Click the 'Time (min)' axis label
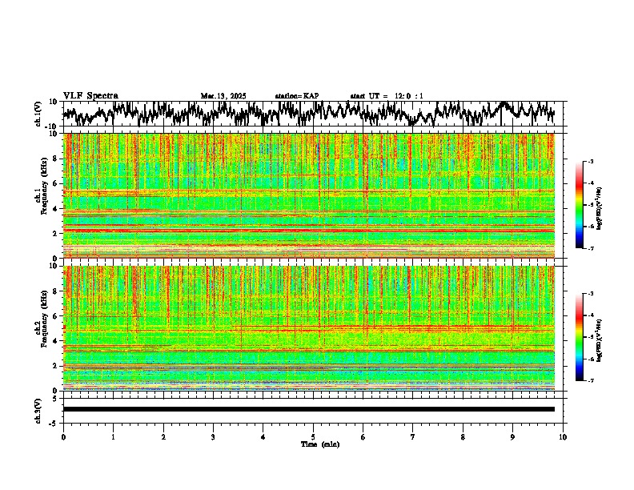This screenshot has height=490, width=634. [320, 444]
